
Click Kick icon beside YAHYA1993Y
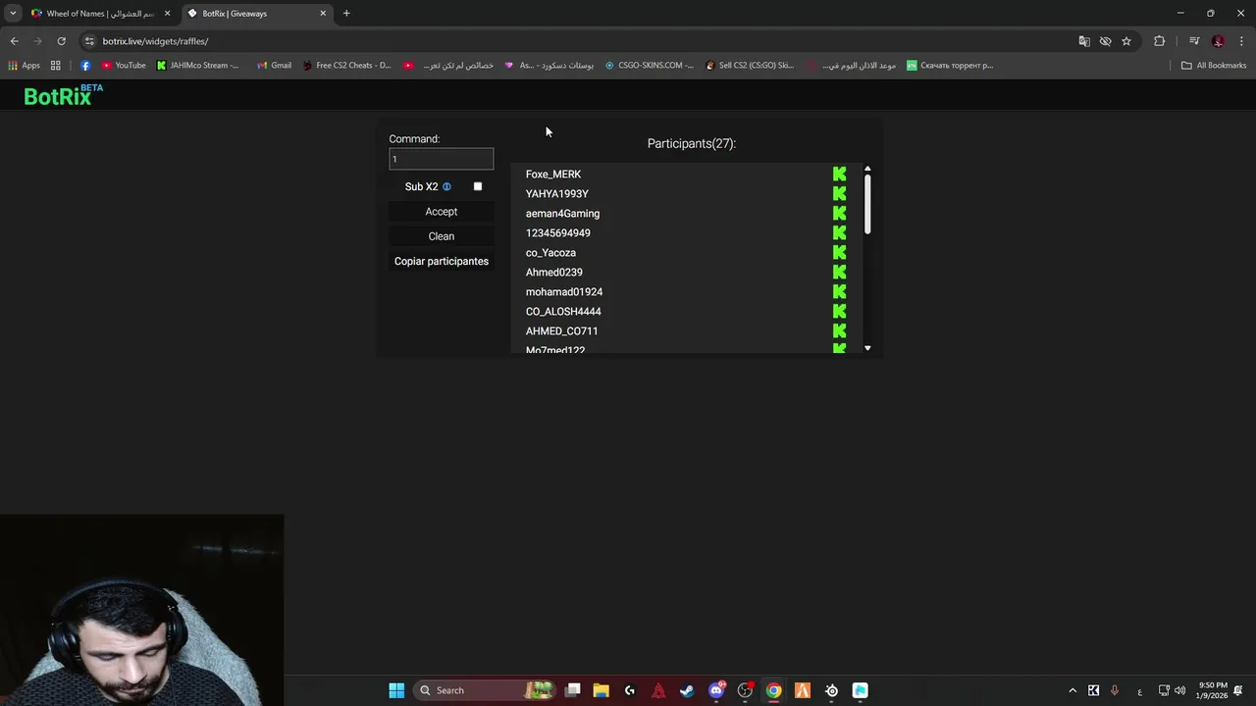(x=839, y=194)
